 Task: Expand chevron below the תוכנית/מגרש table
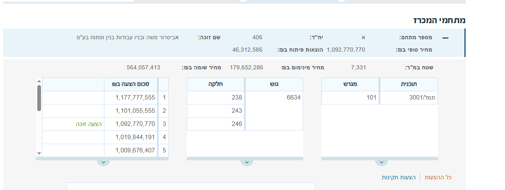[381, 162]
